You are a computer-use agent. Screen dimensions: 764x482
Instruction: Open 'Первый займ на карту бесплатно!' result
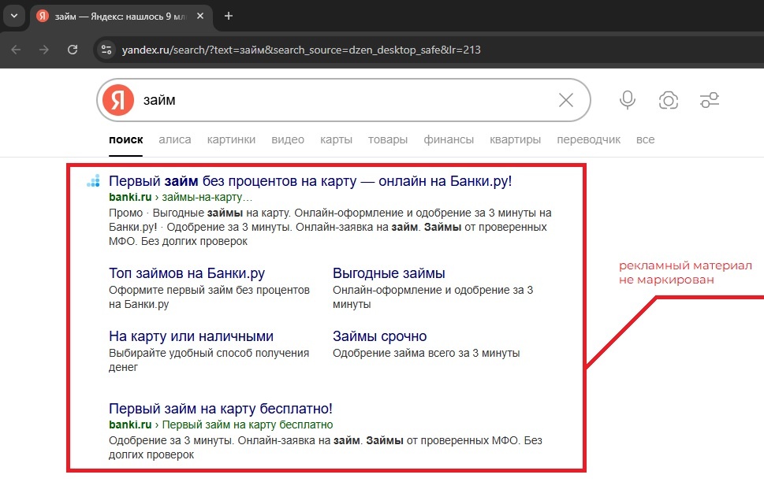click(x=221, y=409)
